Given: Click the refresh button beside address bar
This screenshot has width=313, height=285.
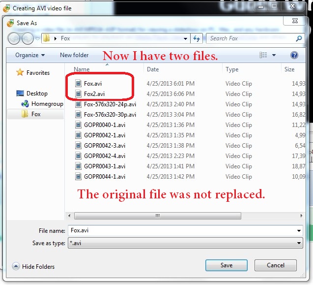Looking at the screenshot, I should [197, 38].
